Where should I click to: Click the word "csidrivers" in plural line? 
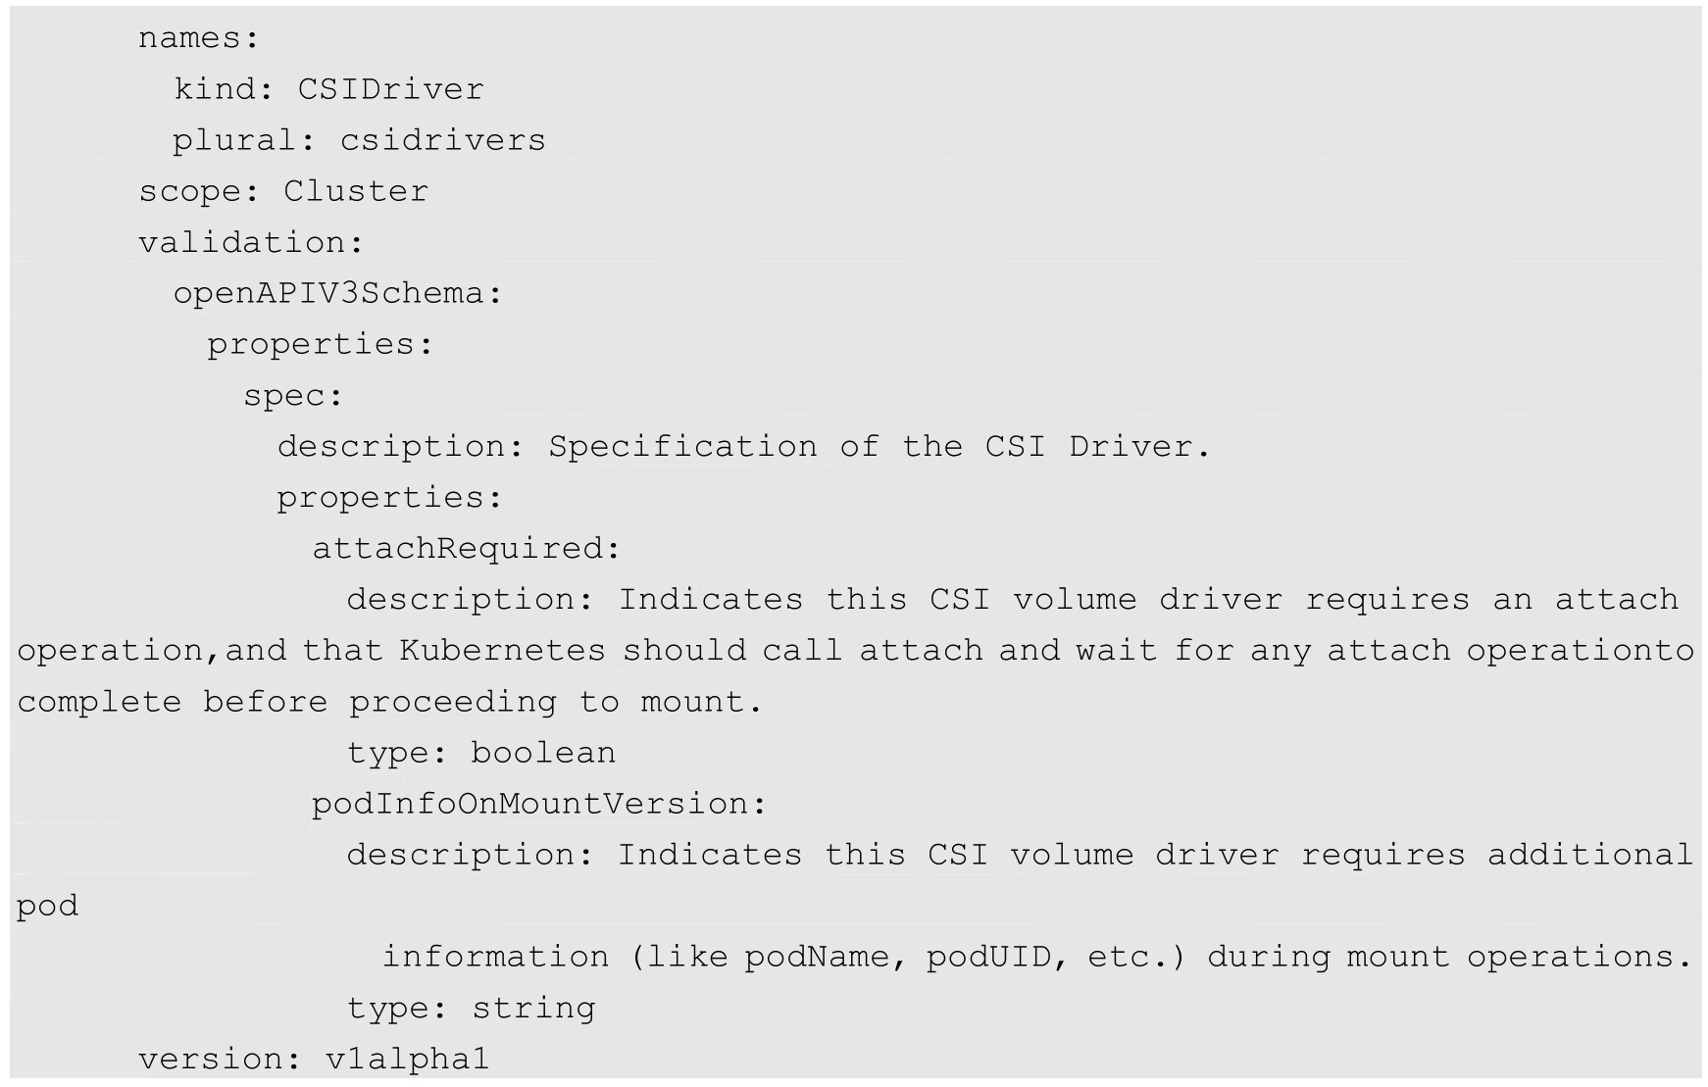(442, 140)
